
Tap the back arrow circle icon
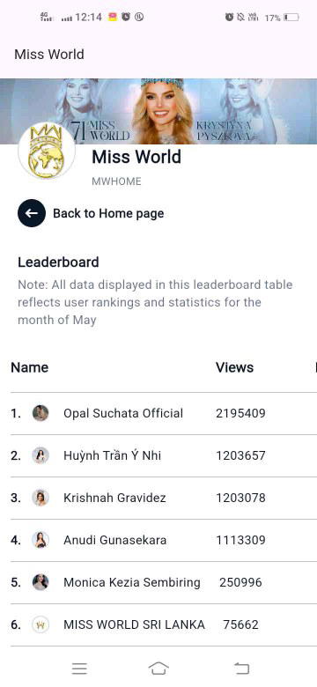[x=32, y=213]
